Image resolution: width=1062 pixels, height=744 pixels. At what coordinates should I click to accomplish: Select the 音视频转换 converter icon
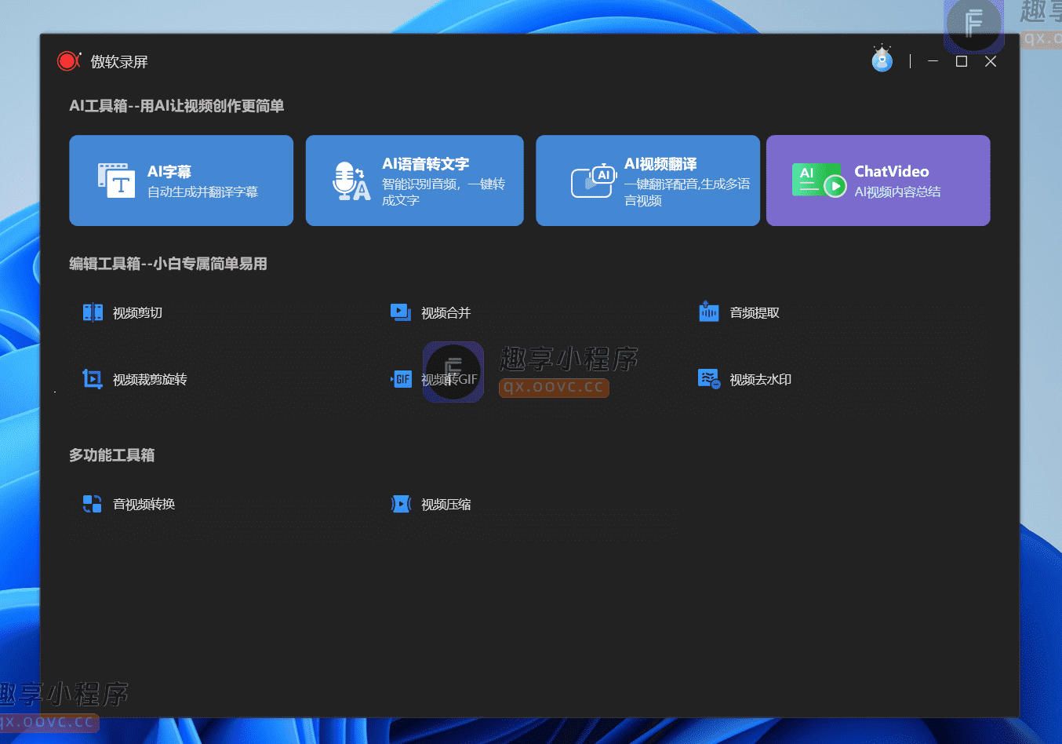click(93, 504)
